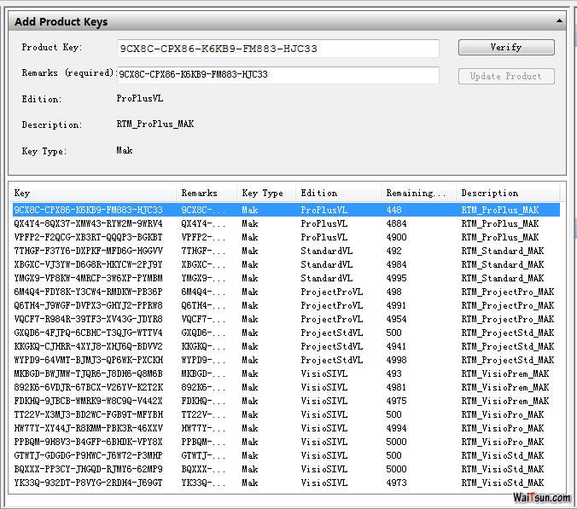Click the Update Product button
The width and height of the screenshot is (577, 509).
[505, 76]
